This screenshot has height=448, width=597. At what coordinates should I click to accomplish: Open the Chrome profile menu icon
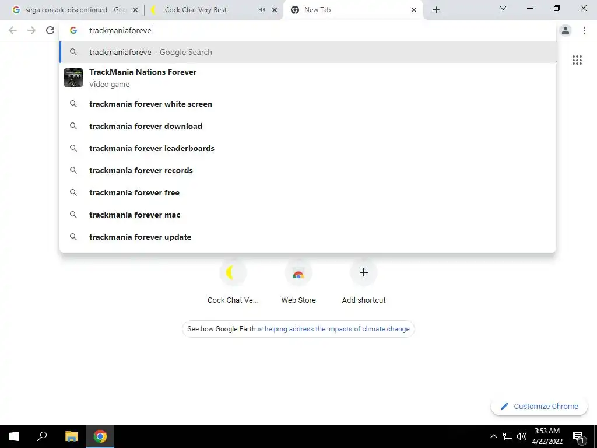coord(566,30)
